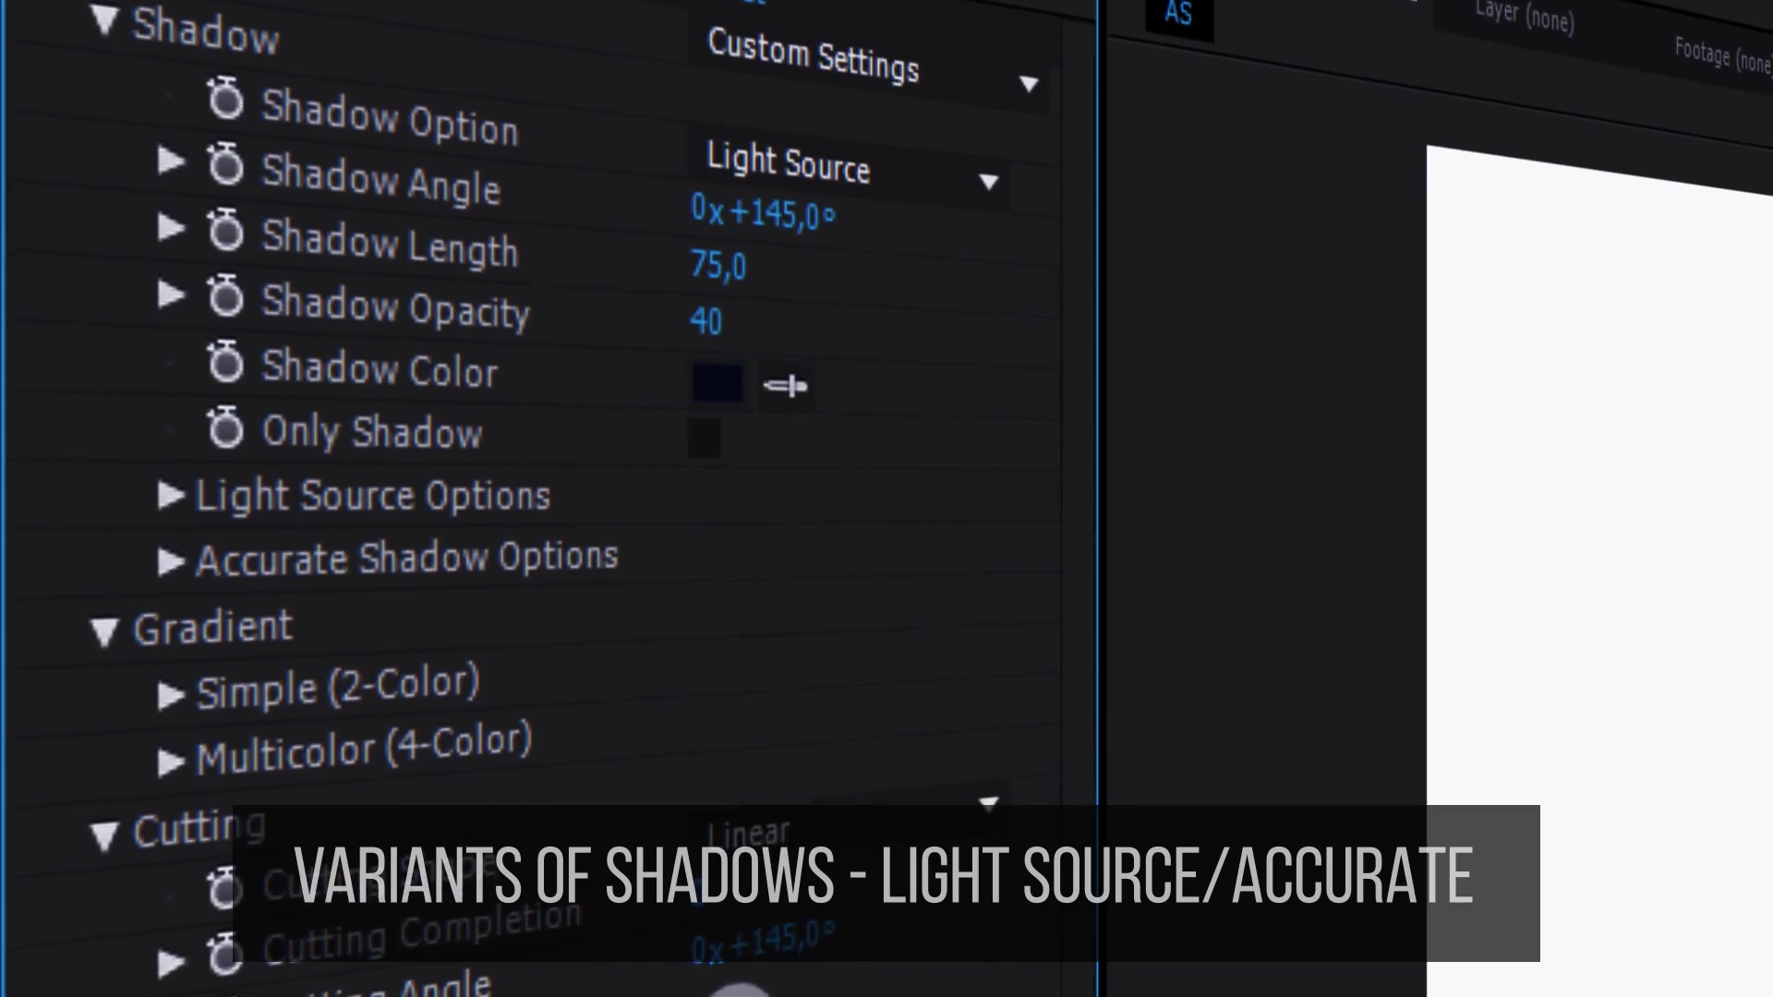Expand Light Source Options group
The image size is (1773, 997).
171,496
